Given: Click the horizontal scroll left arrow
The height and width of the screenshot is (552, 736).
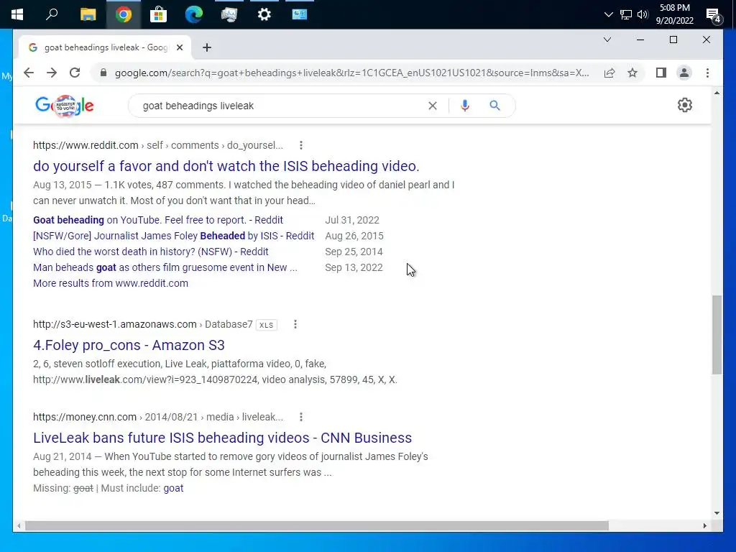Looking at the screenshot, I should click(19, 525).
